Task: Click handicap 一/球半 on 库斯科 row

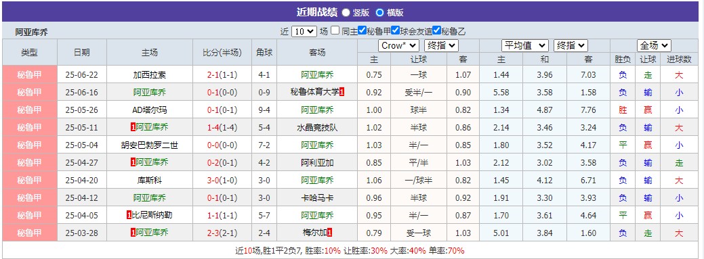Action: 419,180
